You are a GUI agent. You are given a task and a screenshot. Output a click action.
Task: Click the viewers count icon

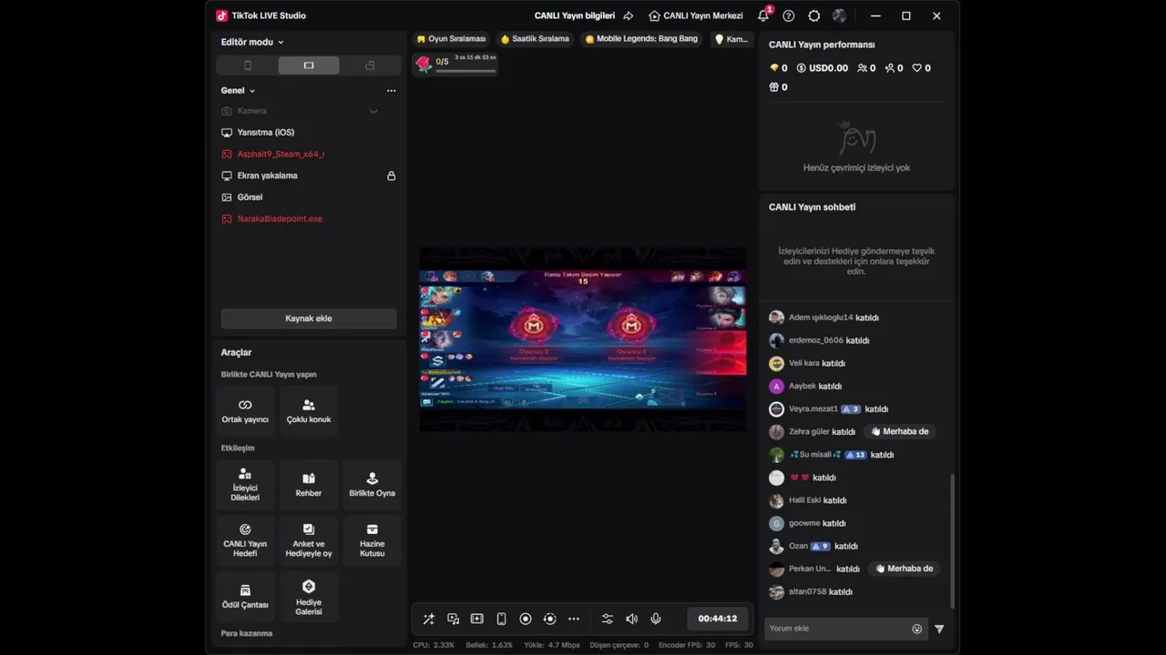click(863, 68)
